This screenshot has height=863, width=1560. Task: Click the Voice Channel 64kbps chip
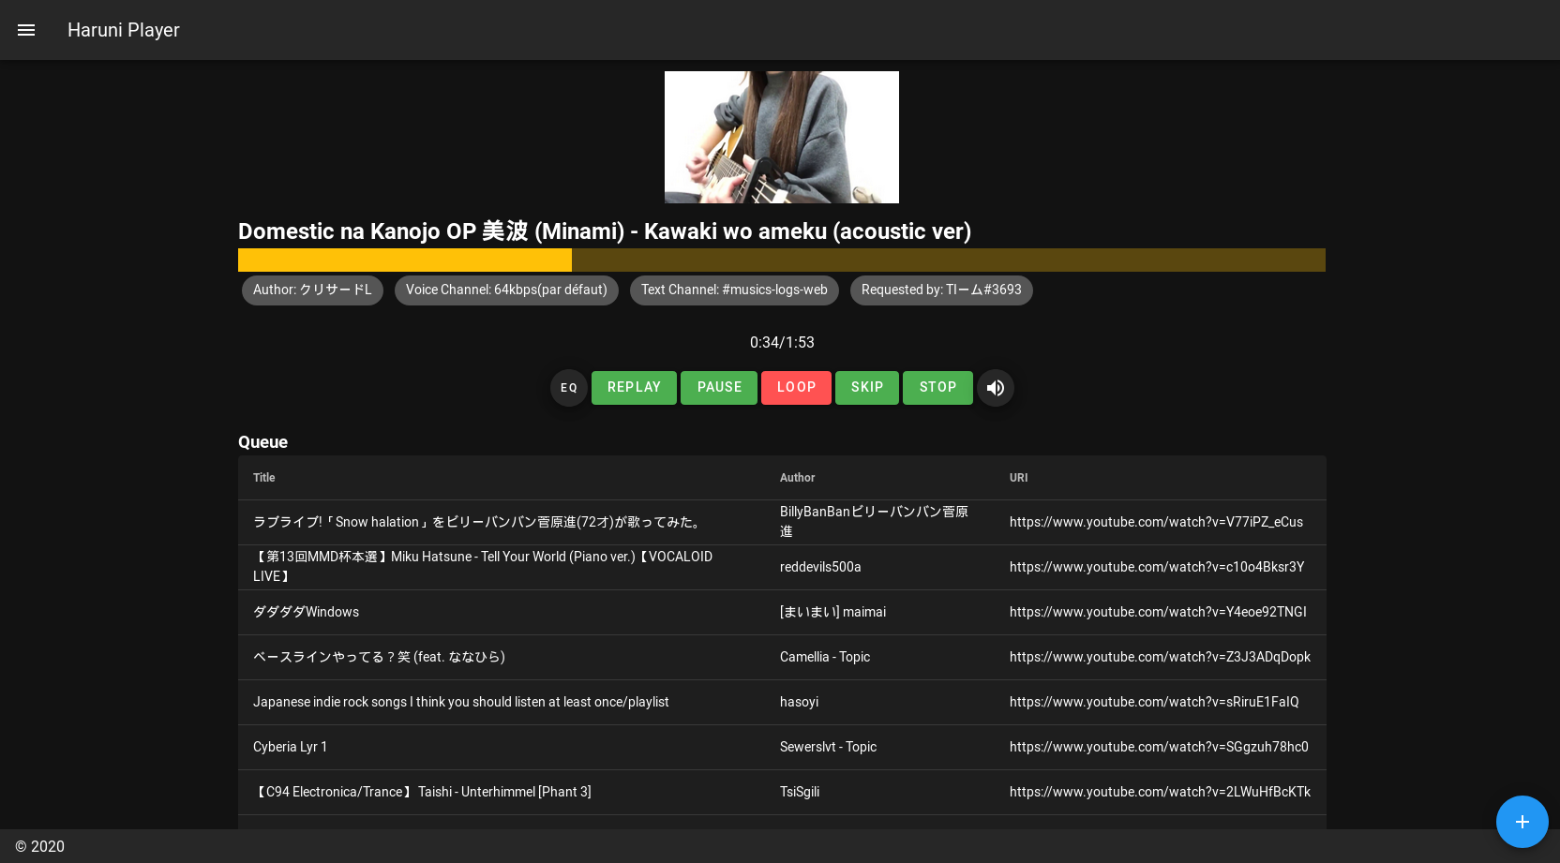506,290
